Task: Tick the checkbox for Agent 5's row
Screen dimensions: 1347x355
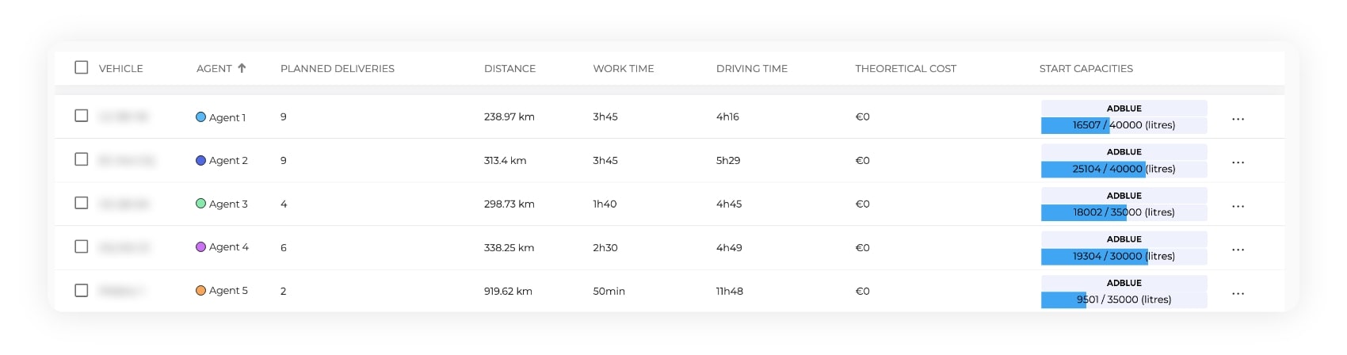Action: point(81,290)
